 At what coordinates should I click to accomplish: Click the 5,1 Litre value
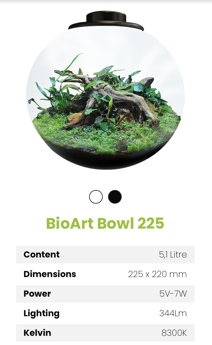173,255
